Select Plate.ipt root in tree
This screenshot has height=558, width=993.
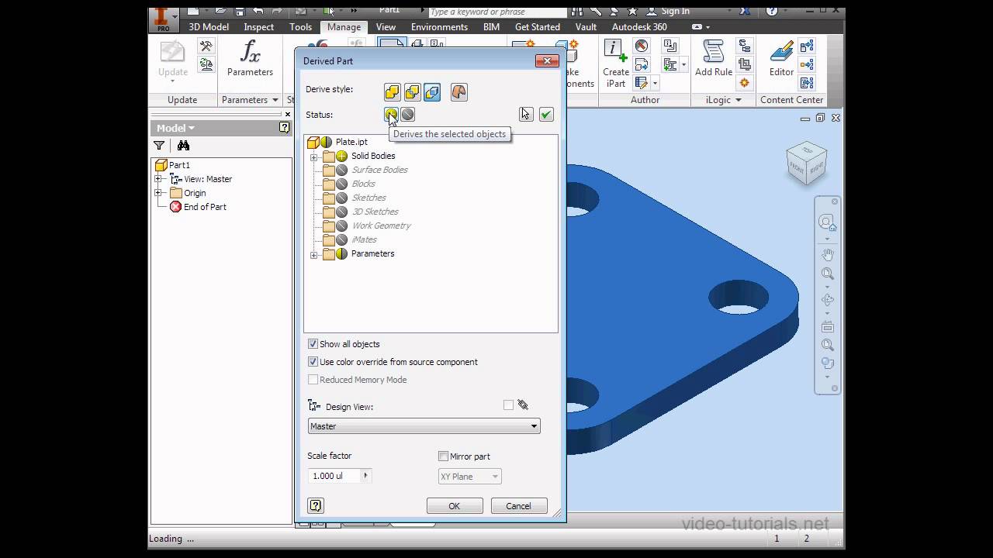point(351,142)
